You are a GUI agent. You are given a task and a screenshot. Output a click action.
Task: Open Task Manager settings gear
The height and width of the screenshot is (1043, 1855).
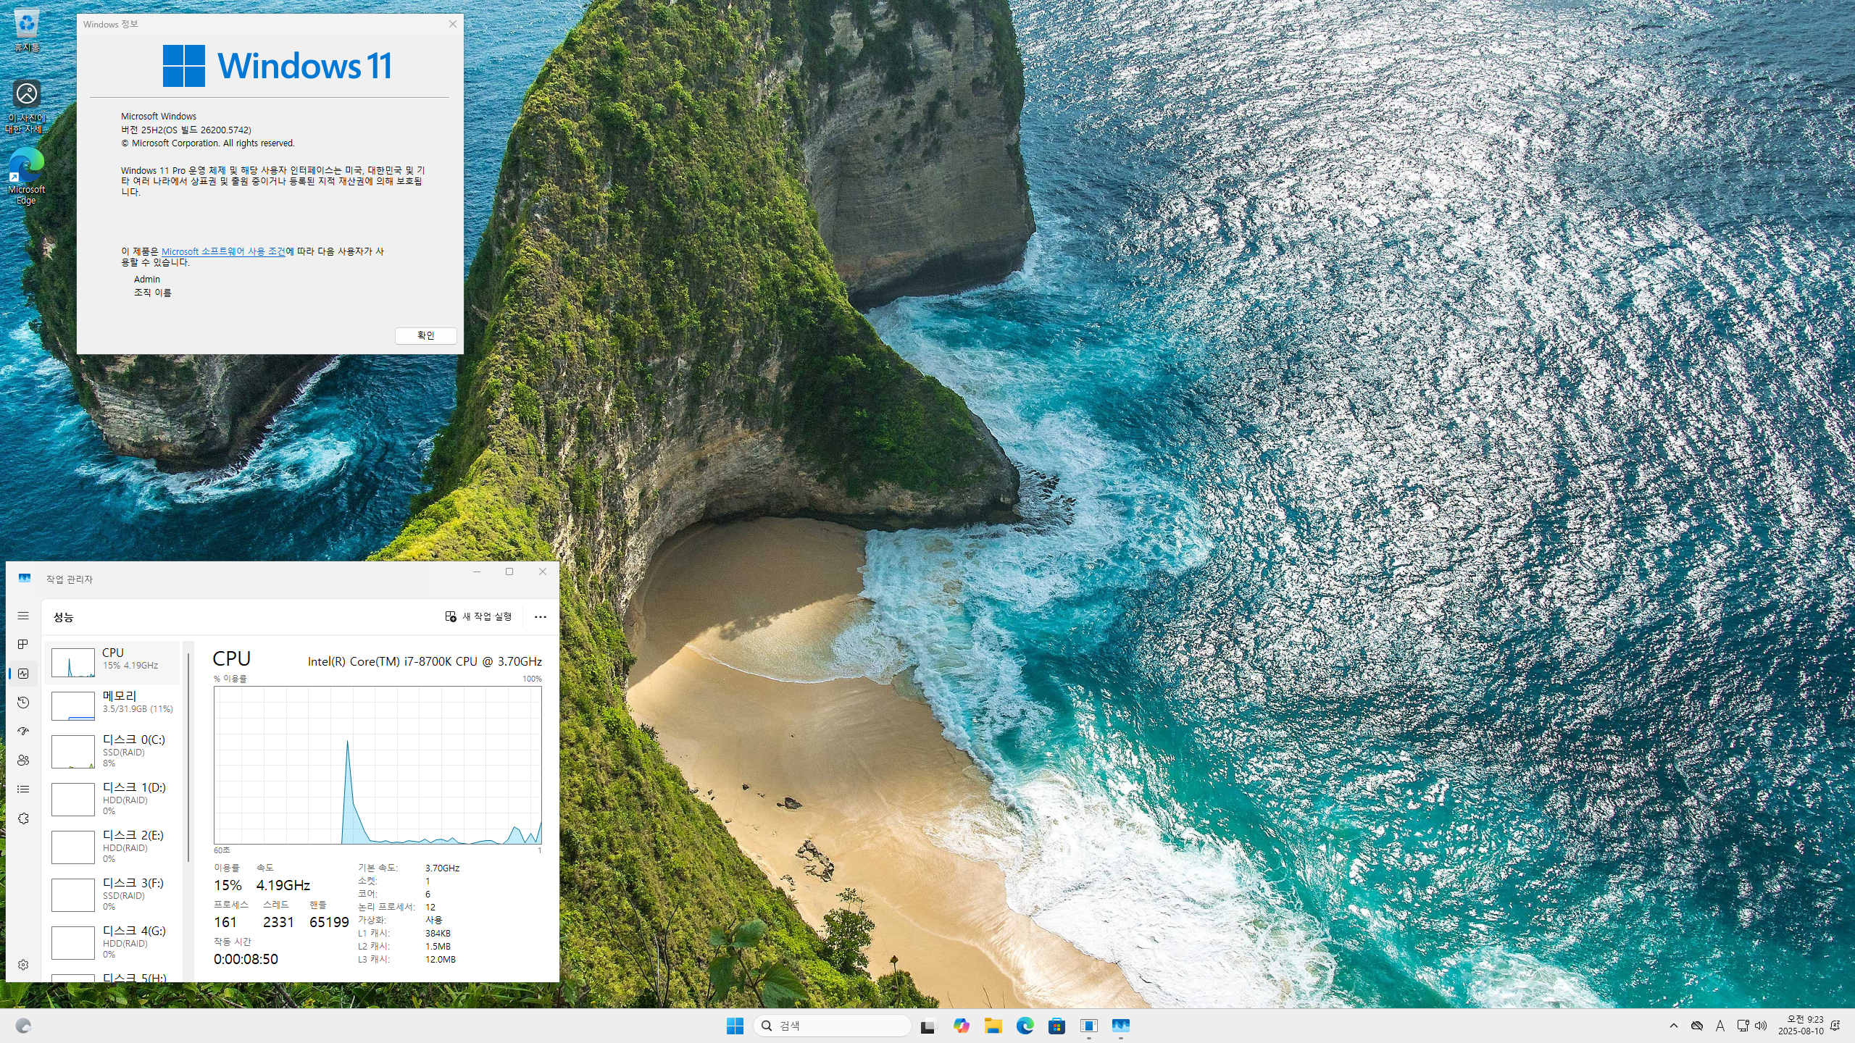23,965
